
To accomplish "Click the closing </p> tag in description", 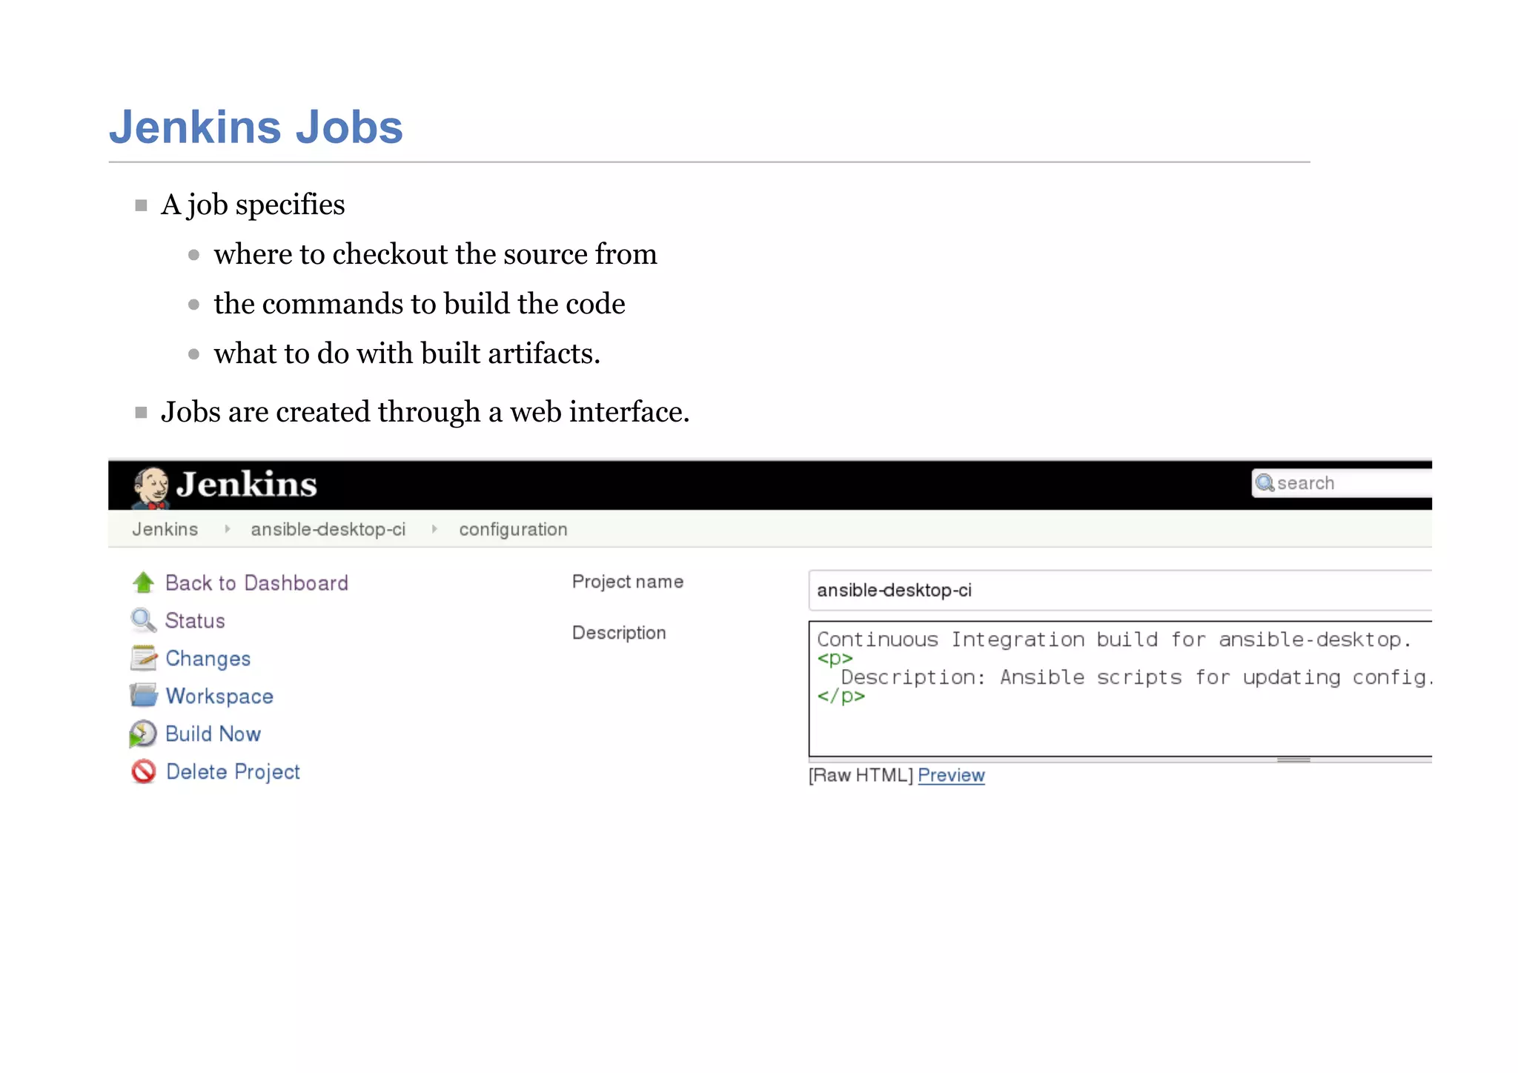I will 841,697.
